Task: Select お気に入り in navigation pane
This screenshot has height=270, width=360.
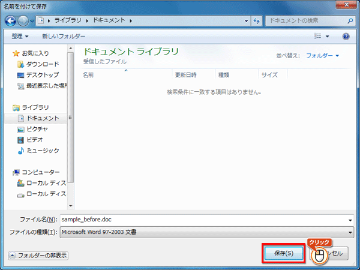Action: pos(35,53)
